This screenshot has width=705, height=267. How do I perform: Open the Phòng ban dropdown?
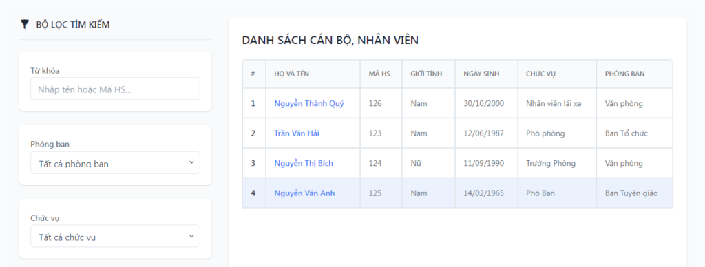click(x=115, y=162)
